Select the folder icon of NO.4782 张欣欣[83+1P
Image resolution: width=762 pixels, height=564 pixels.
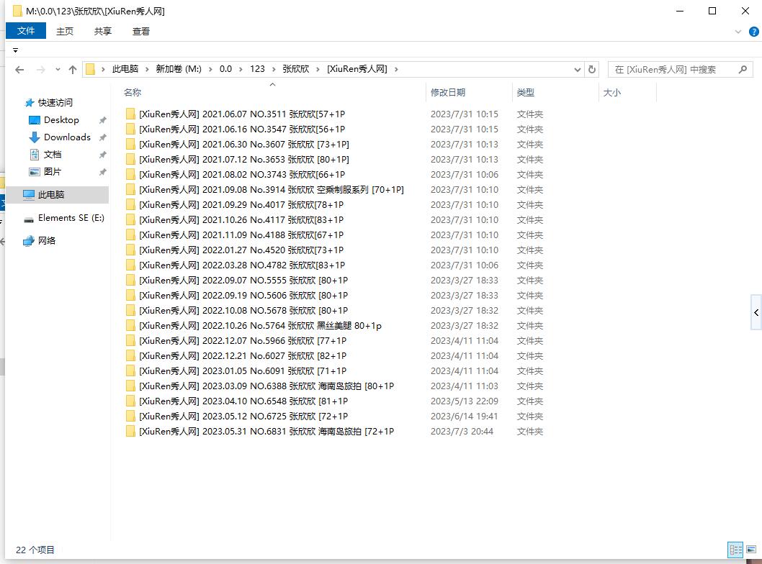[x=130, y=265]
